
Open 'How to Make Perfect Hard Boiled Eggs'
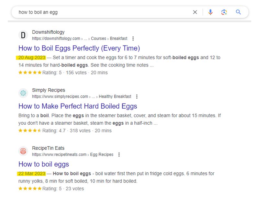coord(78,106)
